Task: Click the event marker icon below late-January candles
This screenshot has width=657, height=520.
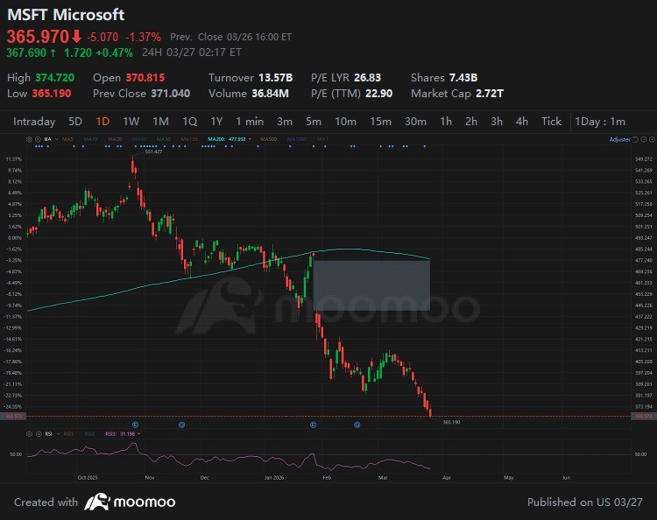Action: coord(313,425)
